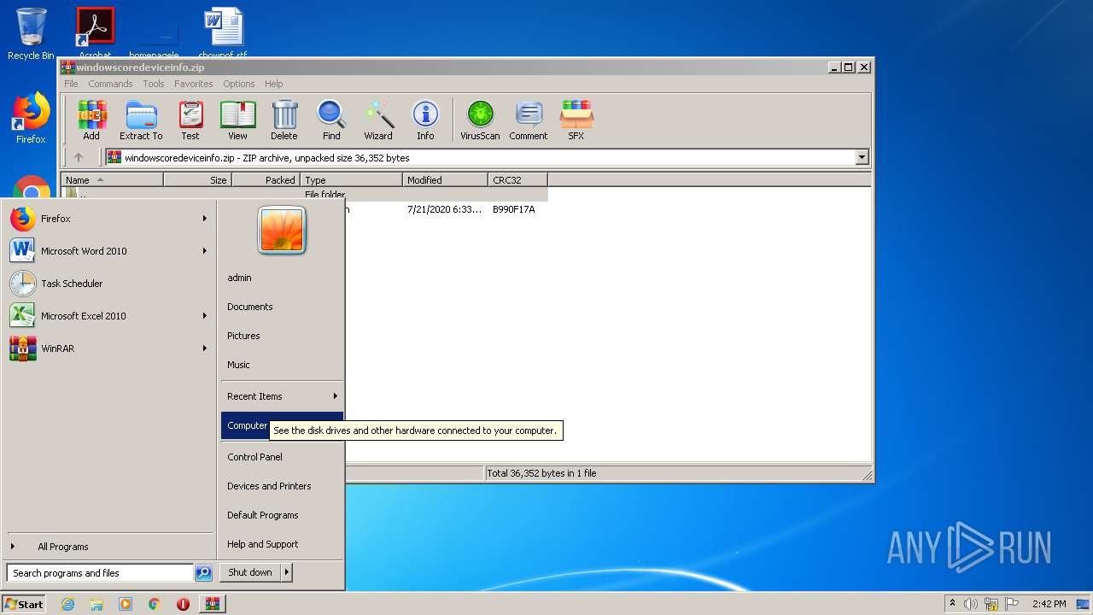Click the Delete trash icon in WinRAR

284,120
